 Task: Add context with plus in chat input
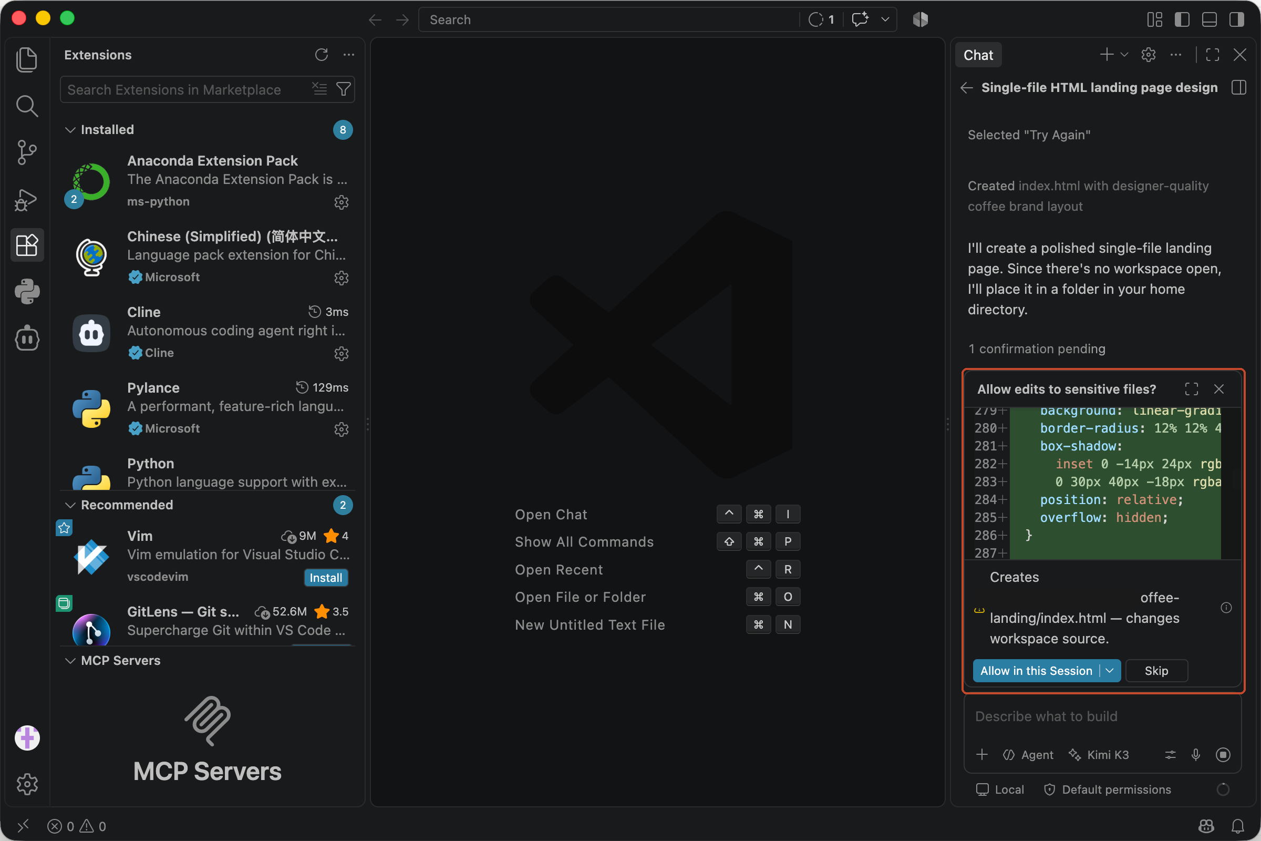[x=981, y=755]
